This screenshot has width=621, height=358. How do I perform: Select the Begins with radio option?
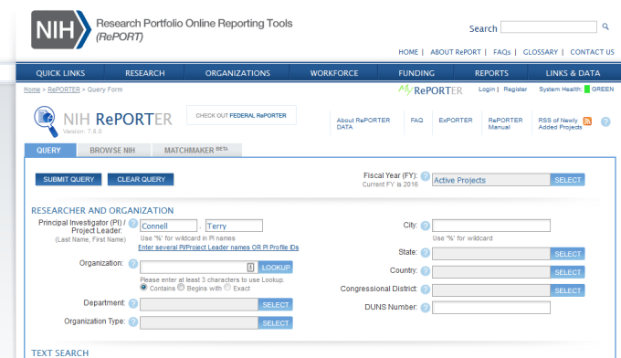181,287
